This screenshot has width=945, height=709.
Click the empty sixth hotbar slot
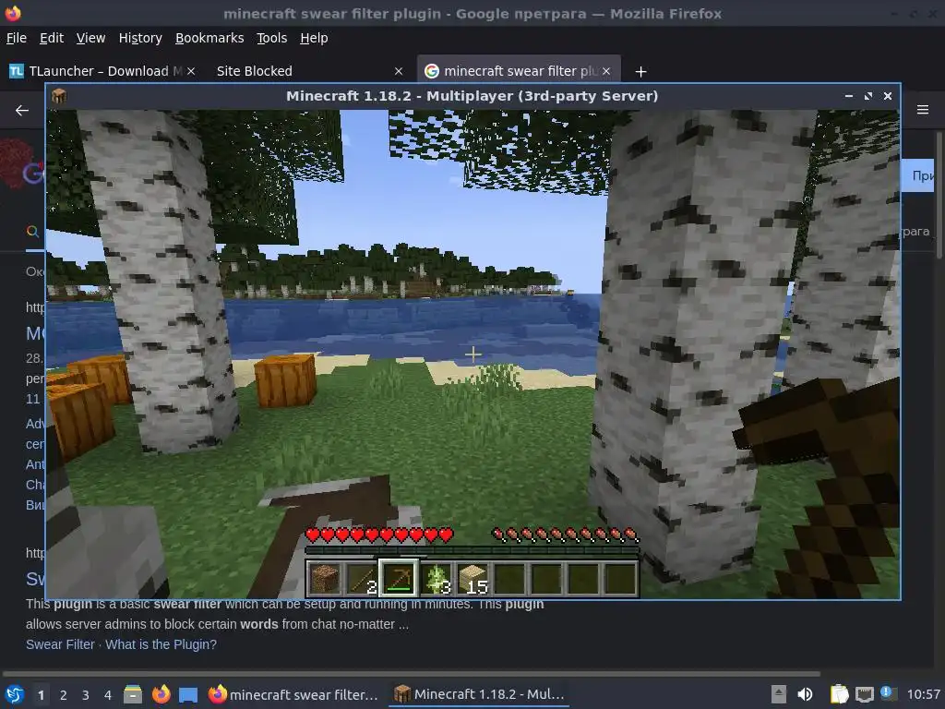(509, 578)
